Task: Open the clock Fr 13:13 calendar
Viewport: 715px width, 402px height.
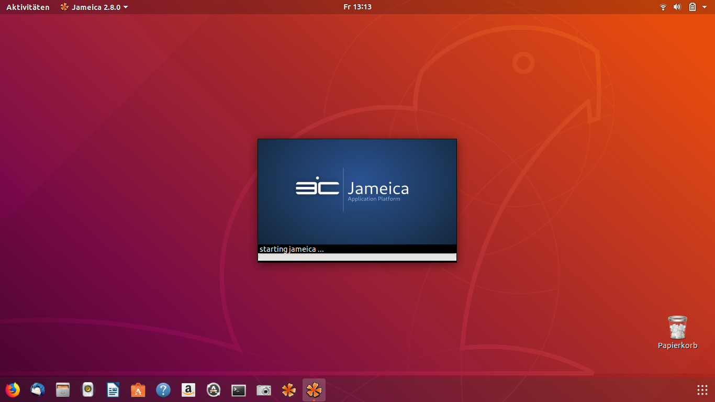Action: (357, 7)
